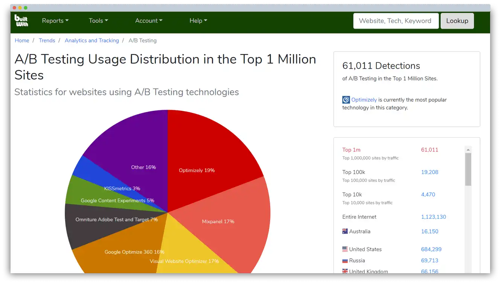Viewport: 504px width, 283px height.
Task: Click the Russia flag icon
Action: tap(345, 260)
